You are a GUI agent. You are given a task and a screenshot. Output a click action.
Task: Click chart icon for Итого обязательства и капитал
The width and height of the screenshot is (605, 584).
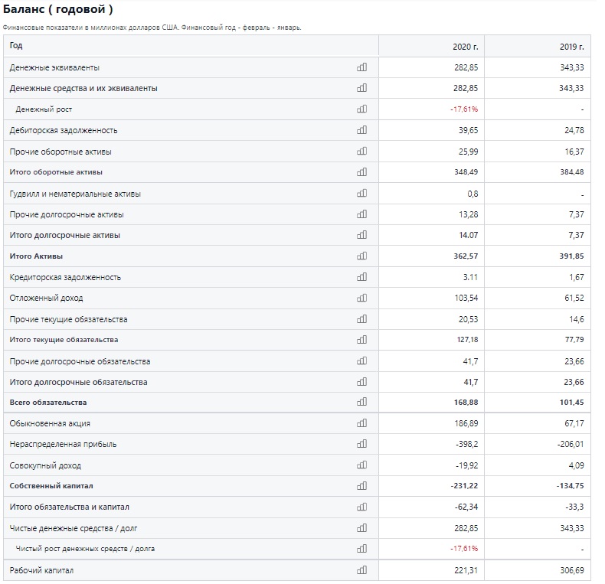[361, 507]
